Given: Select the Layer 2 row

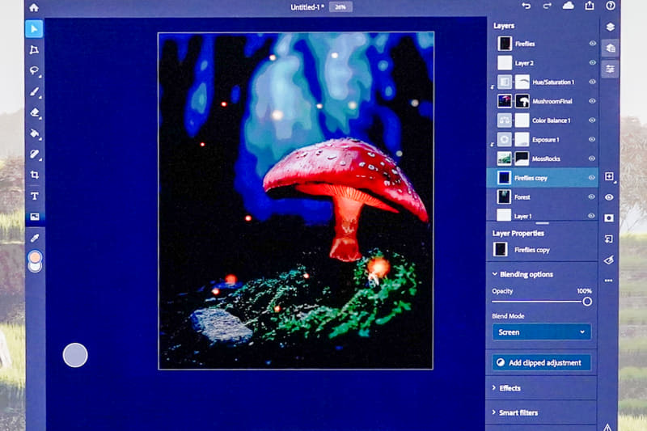Looking at the screenshot, I should 542,63.
